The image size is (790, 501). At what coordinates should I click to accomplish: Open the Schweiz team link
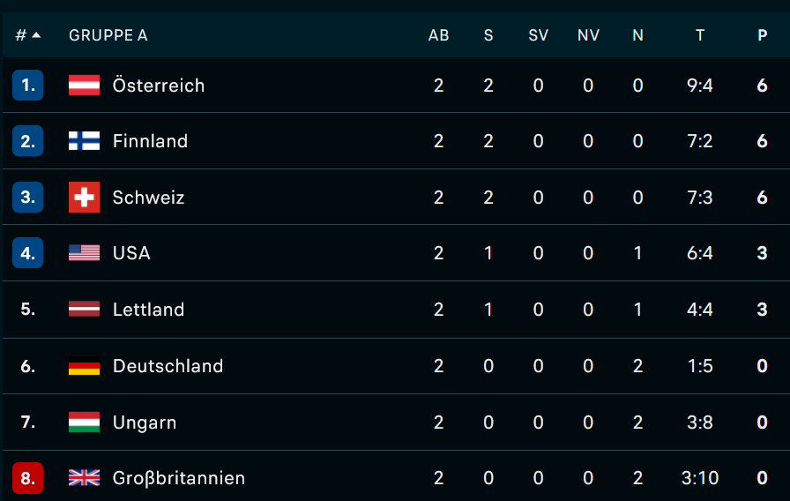[x=148, y=197]
